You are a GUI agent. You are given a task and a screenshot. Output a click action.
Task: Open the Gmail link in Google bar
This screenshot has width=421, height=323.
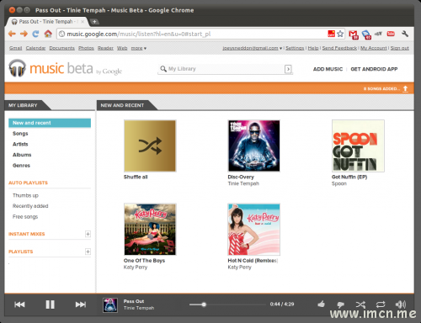tap(15, 48)
